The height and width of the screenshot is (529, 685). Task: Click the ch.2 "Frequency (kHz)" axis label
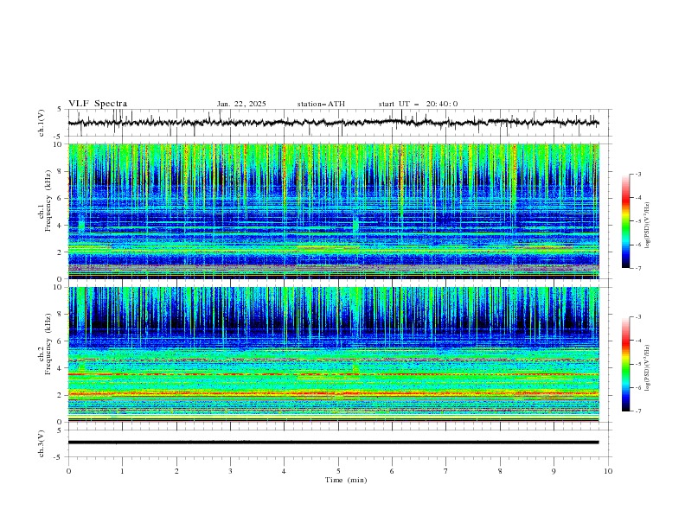coord(48,344)
